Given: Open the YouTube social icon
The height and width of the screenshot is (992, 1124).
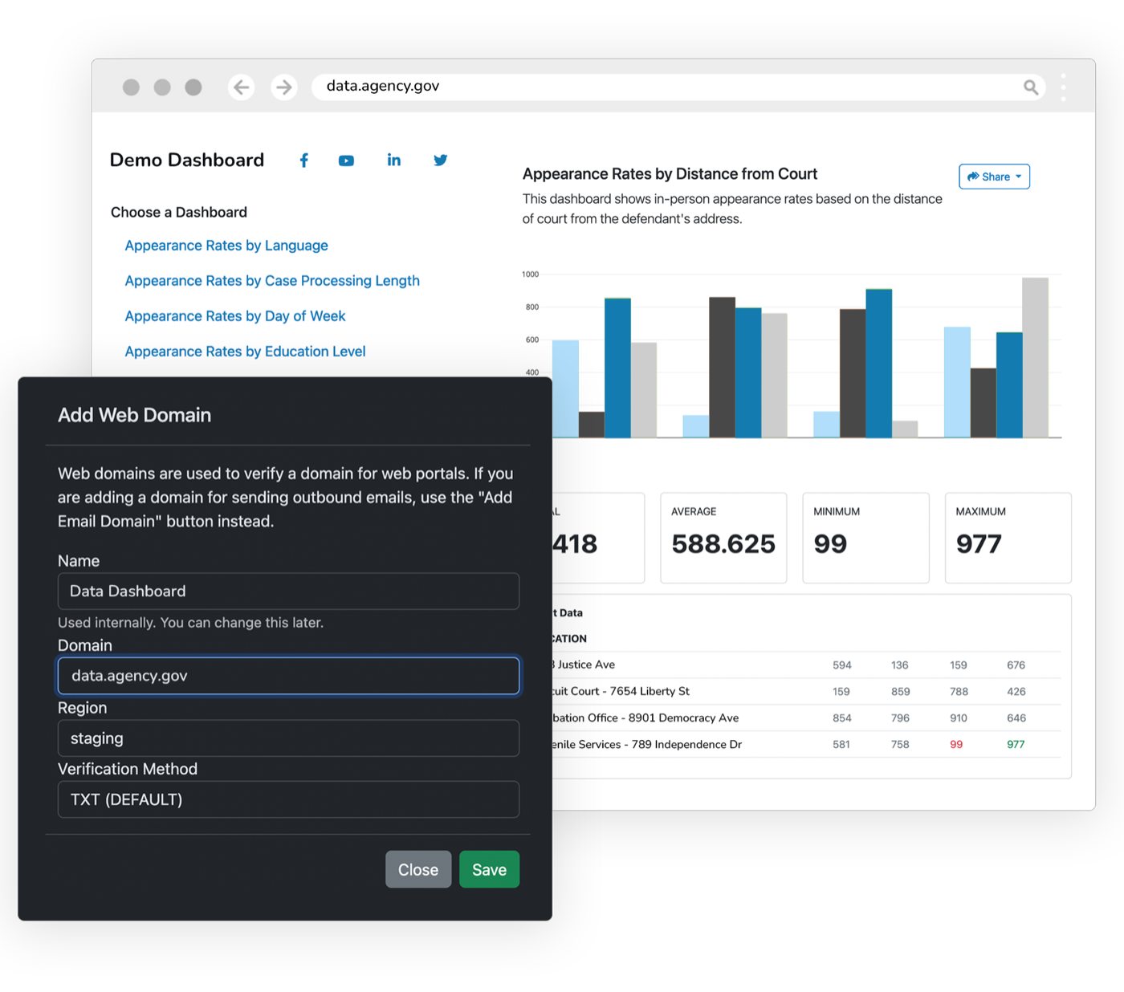Looking at the screenshot, I should pos(346,161).
